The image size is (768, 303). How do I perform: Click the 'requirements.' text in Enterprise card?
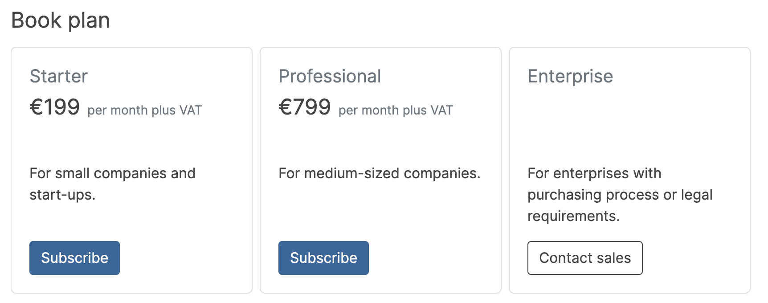(573, 216)
